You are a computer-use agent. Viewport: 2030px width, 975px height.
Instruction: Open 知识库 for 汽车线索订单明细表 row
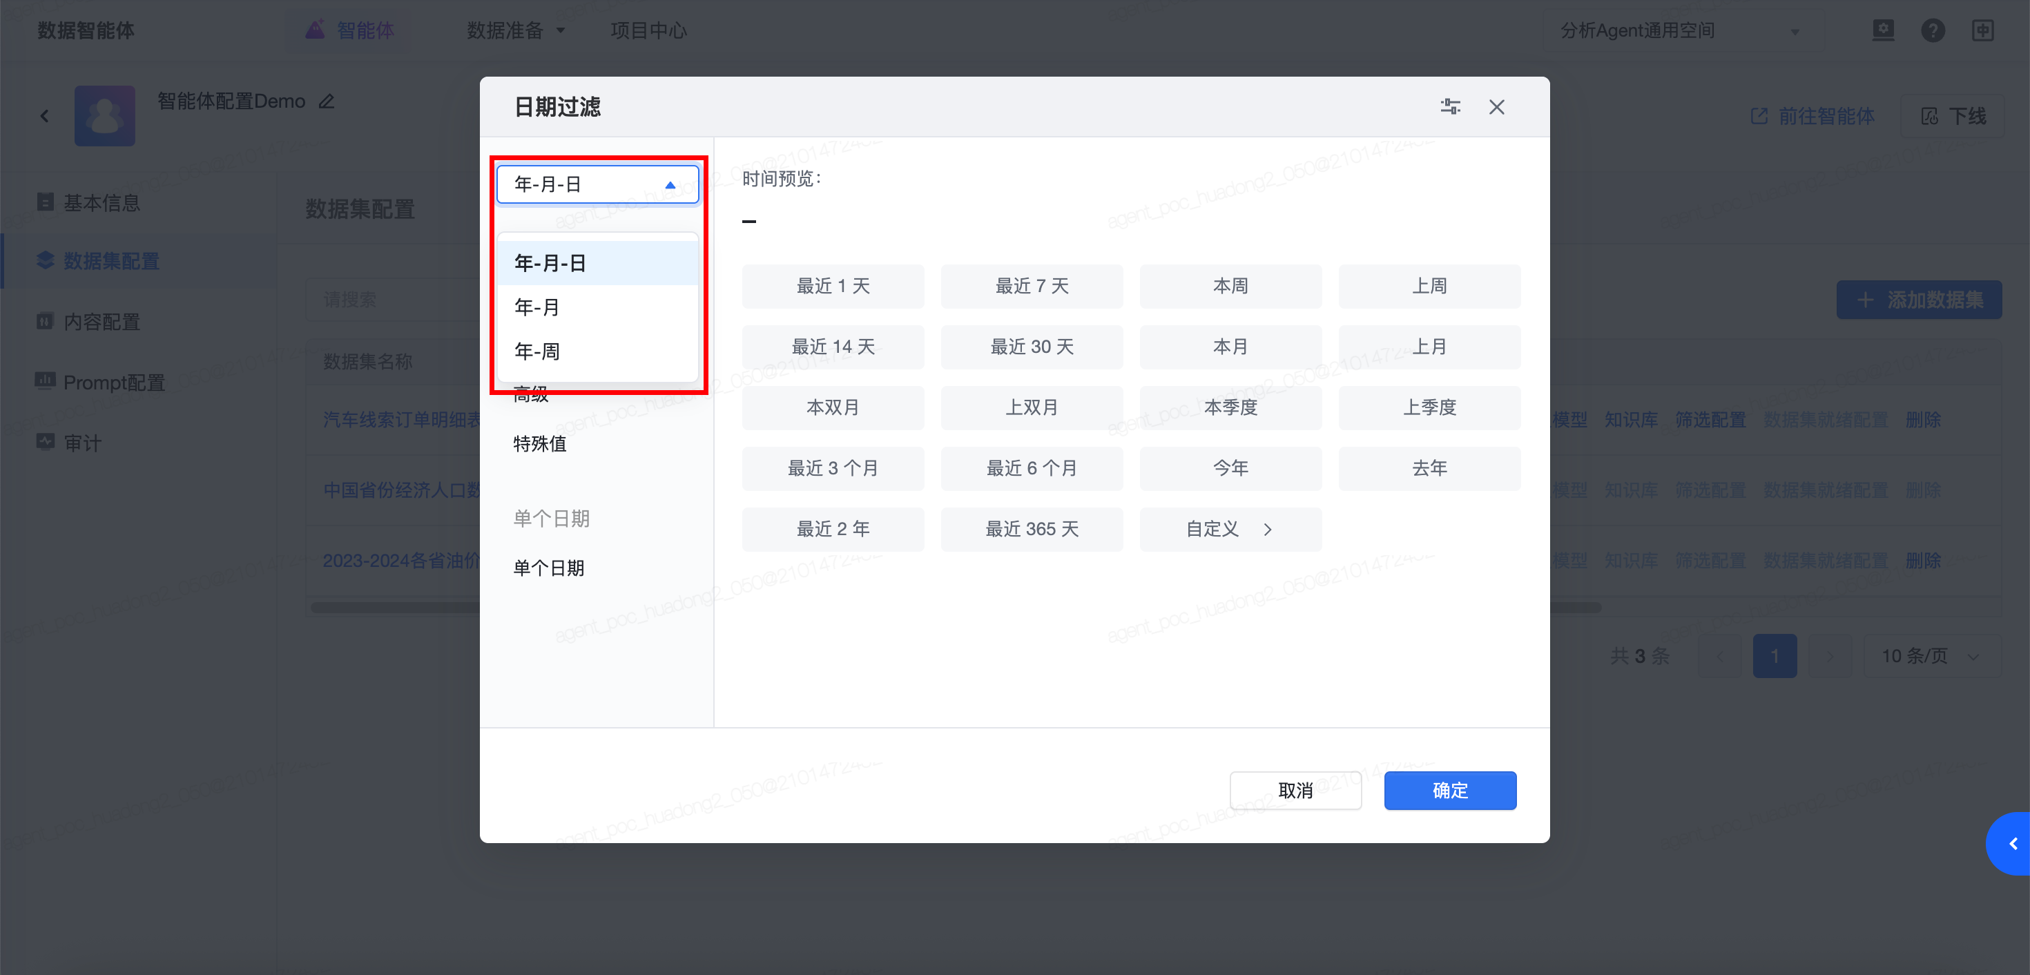tap(1630, 419)
